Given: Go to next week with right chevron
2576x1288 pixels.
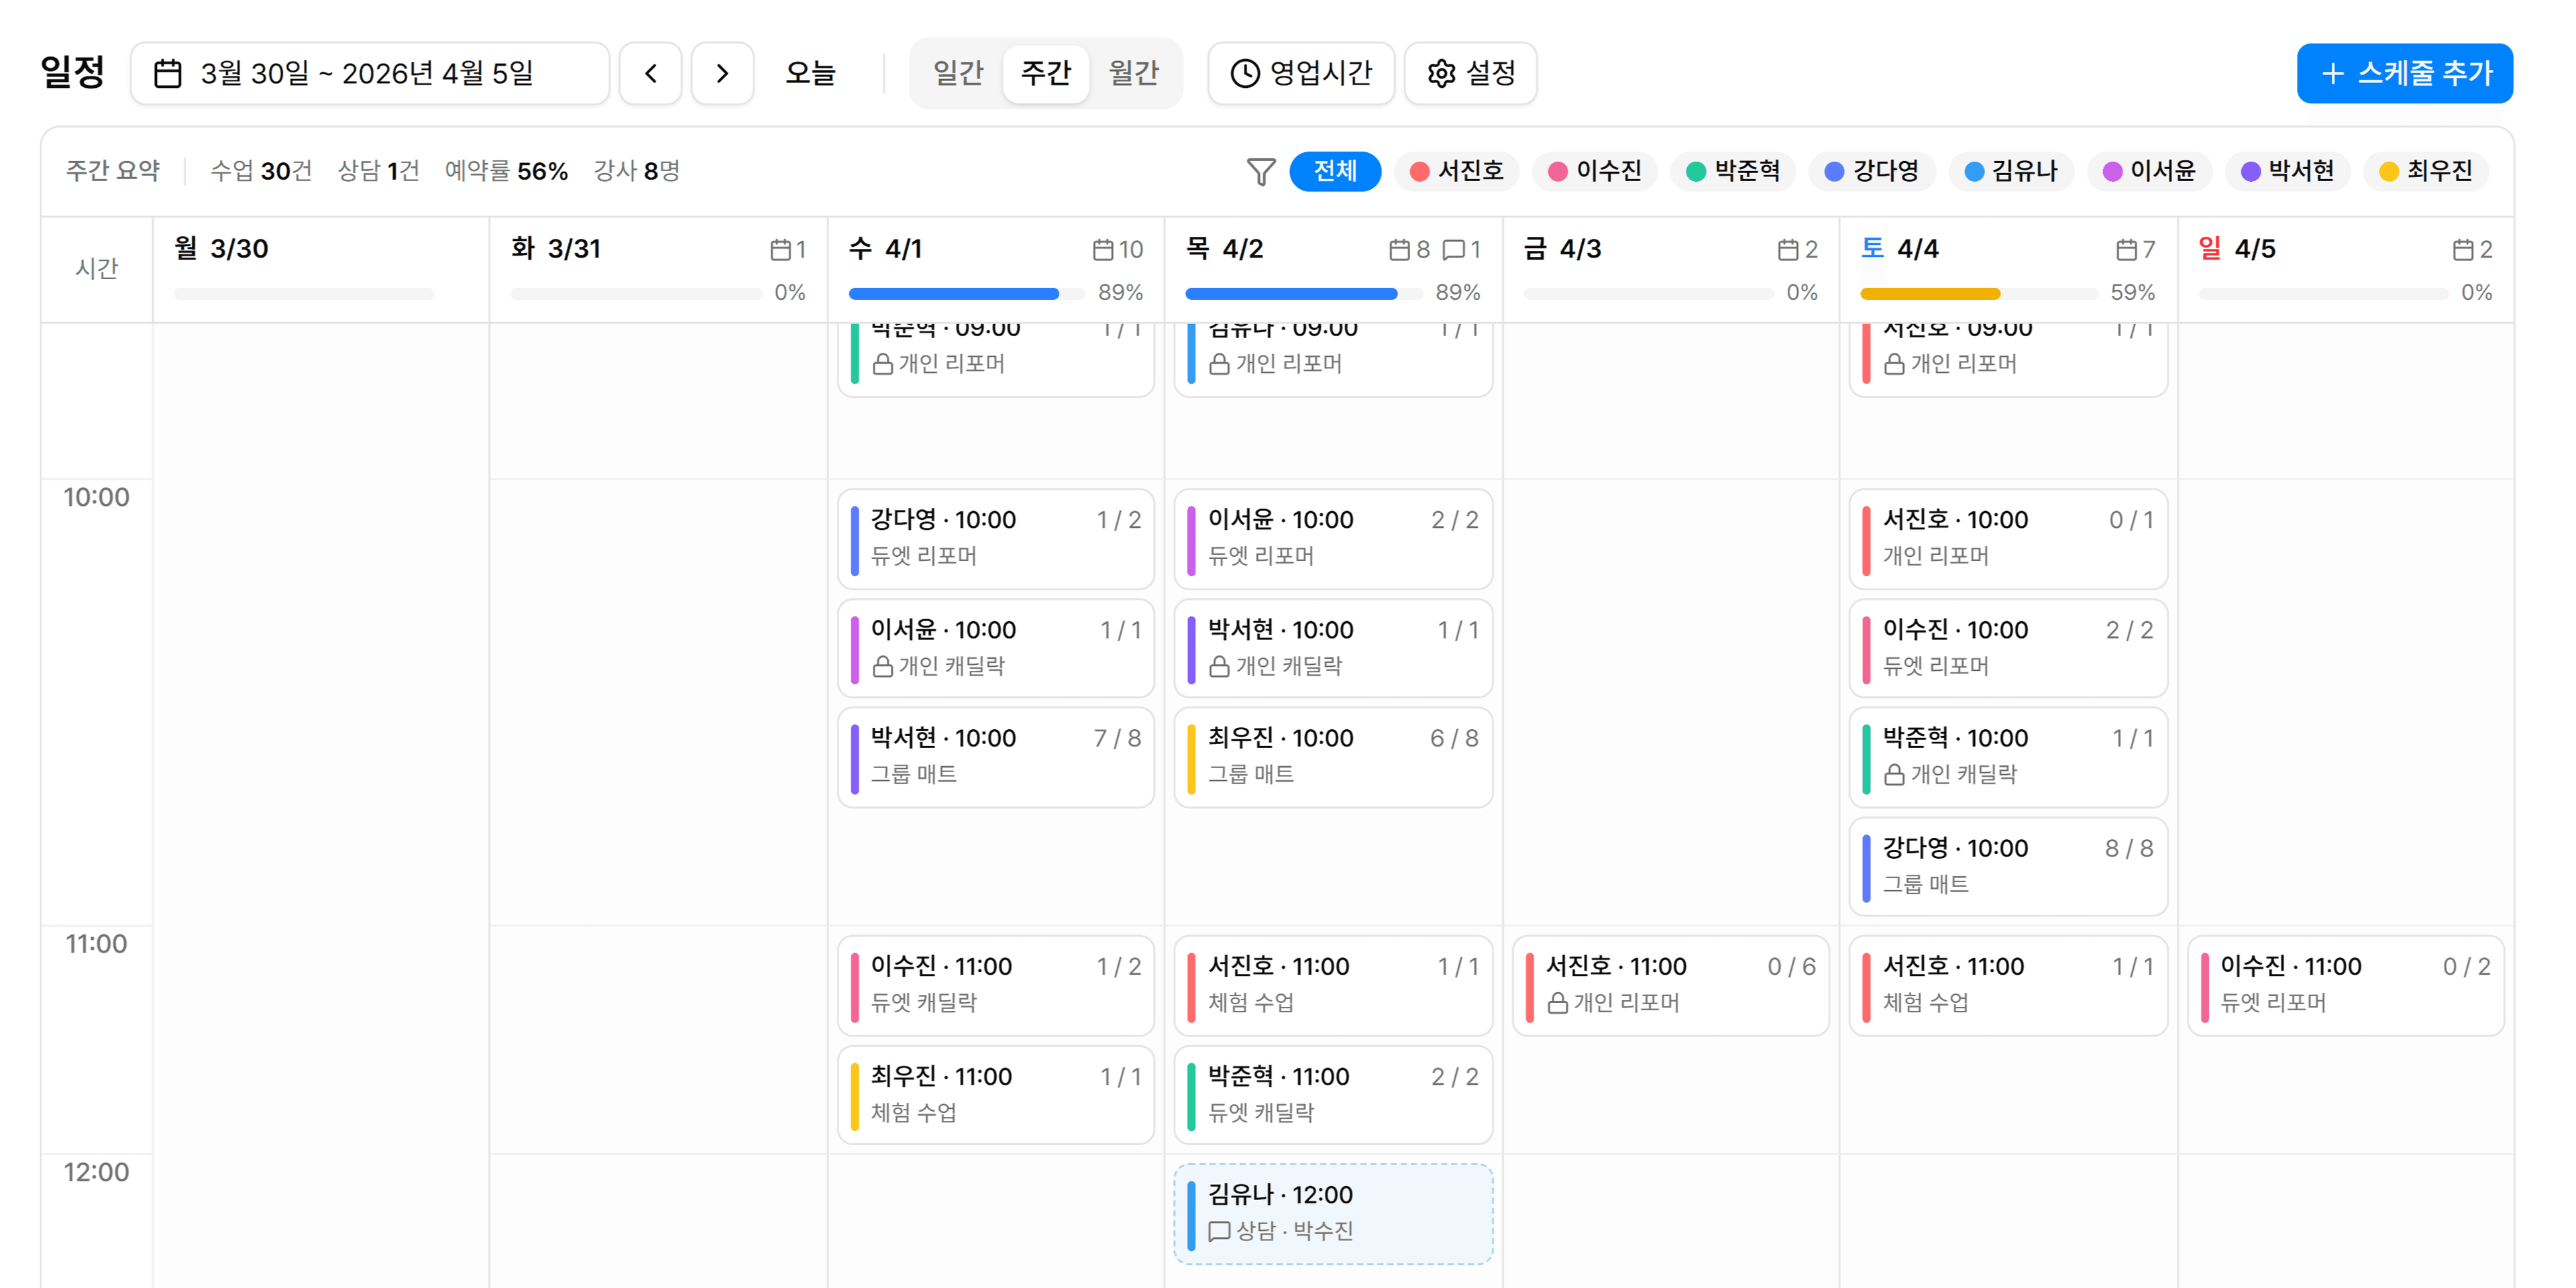Looking at the screenshot, I should tap(722, 72).
